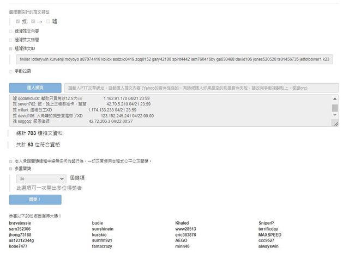This screenshot has height=254, width=349.
Task: Toggle the → comment type checkbox
Action: (33, 21)
